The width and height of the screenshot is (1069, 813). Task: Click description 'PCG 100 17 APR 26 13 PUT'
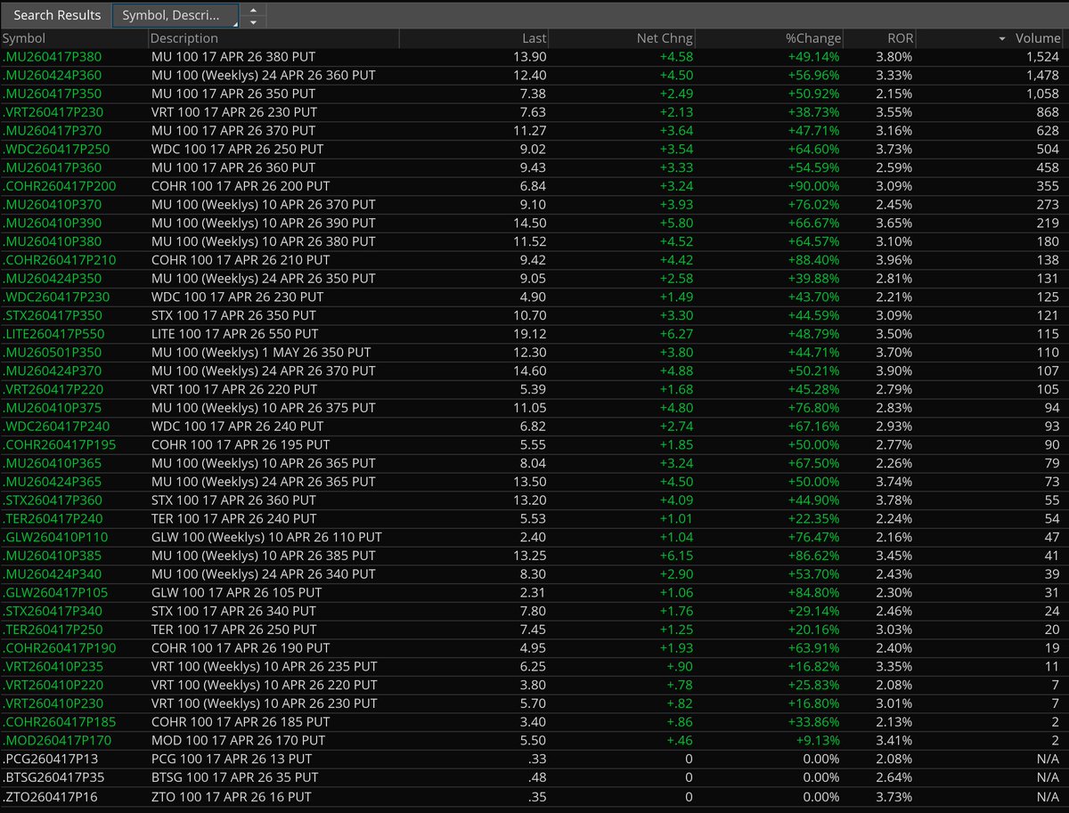[230, 759]
